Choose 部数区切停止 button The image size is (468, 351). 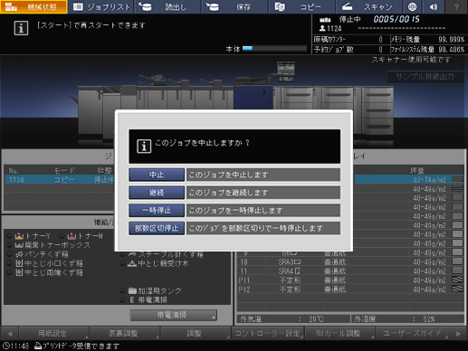tap(157, 228)
